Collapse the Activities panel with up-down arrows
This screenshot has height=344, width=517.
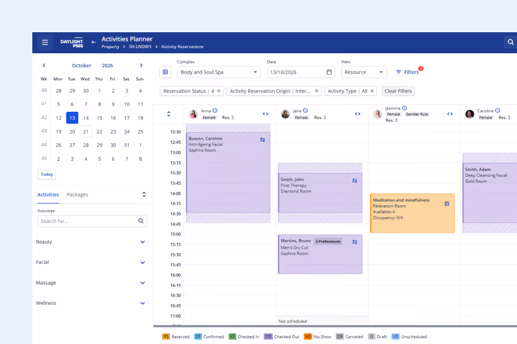[x=144, y=195]
